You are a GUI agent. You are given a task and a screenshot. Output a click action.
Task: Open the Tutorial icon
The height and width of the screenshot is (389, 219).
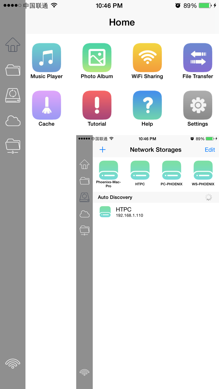(97, 105)
